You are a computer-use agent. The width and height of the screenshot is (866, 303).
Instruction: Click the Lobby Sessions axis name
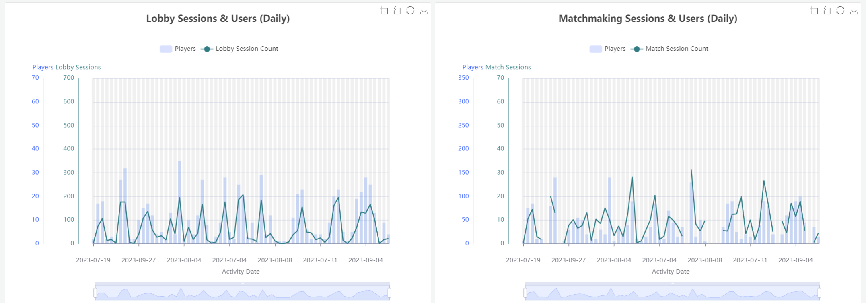coord(78,67)
